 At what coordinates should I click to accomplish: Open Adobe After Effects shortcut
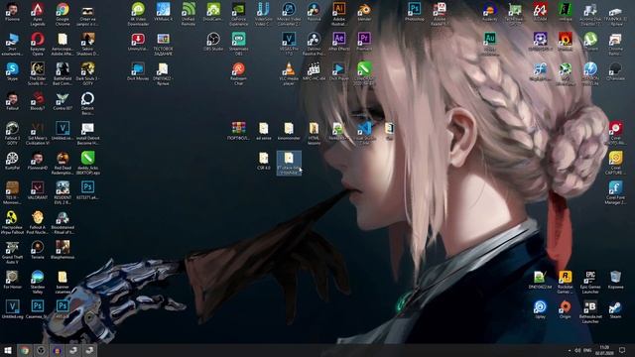pos(338,42)
